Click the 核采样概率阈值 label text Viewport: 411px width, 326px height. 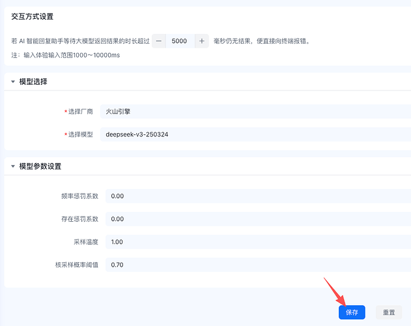coord(76,265)
